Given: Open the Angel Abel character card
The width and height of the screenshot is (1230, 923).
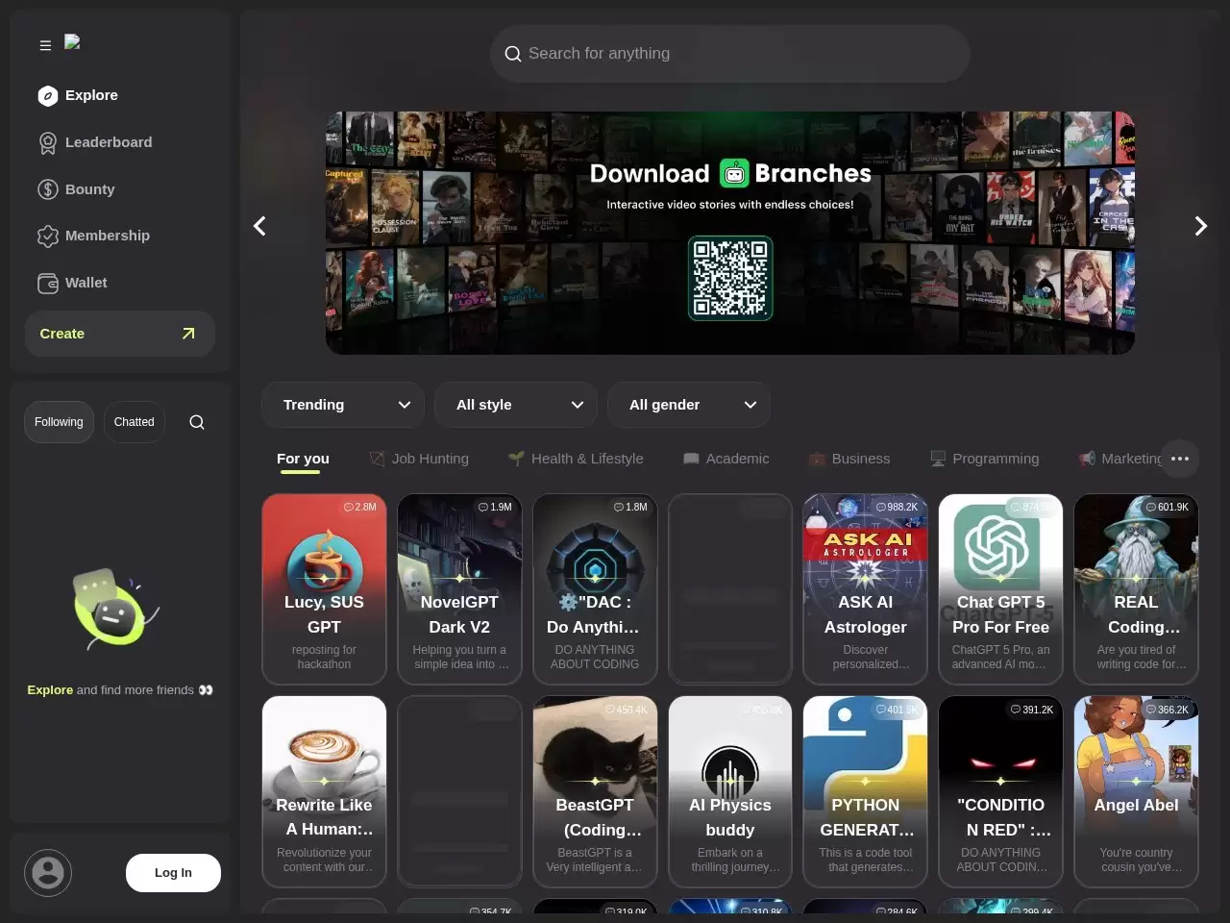Looking at the screenshot, I should click(x=1137, y=791).
